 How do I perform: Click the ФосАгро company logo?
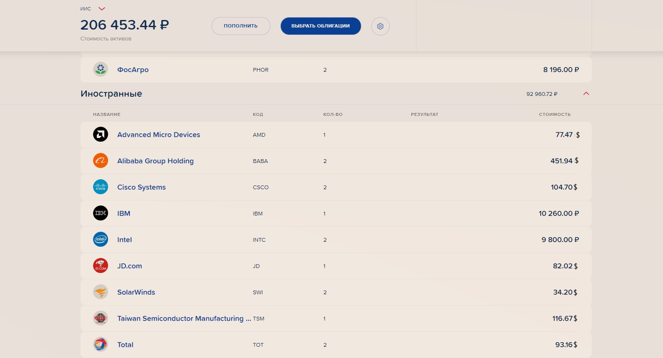(x=101, y=69)
